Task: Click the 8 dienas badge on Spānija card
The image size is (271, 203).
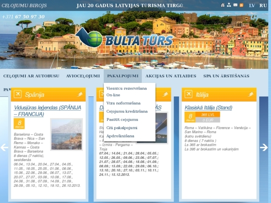Action: pos(19,123)
